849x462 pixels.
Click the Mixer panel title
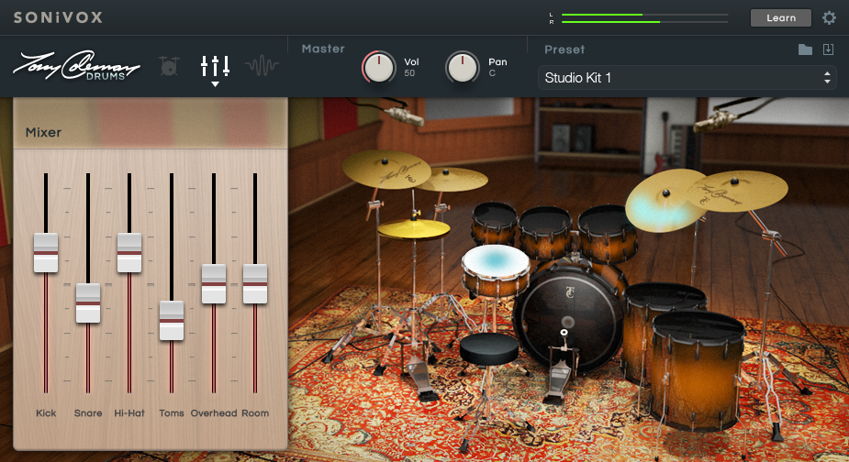pyautogui.click(x=43, y=133)
